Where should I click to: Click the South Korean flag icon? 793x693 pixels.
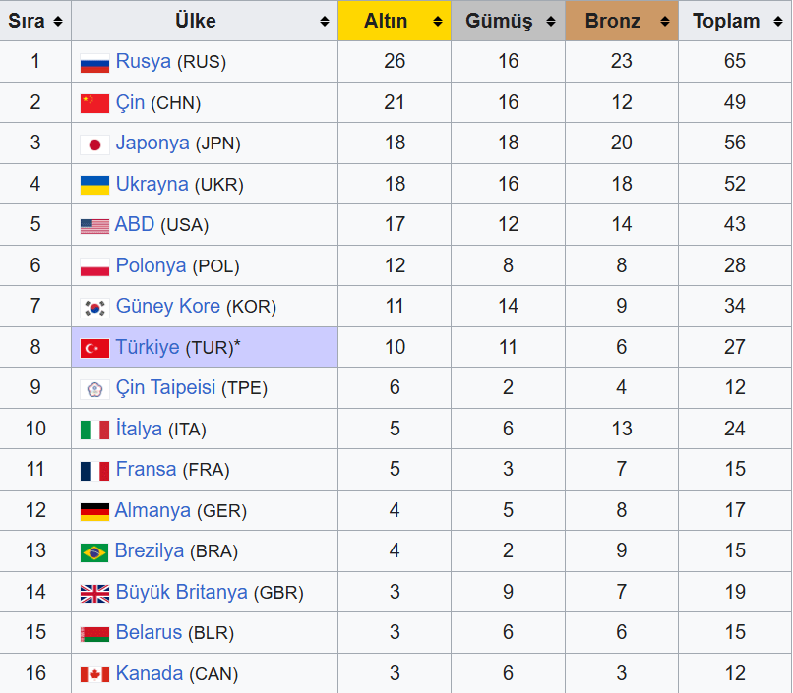94,307
